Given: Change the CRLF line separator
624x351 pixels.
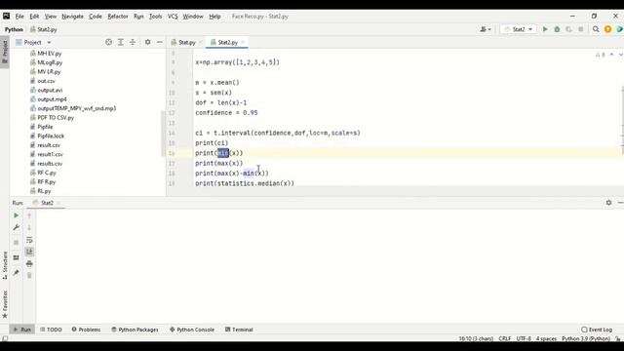Looking at the screenshot, I should coord(504,338).
